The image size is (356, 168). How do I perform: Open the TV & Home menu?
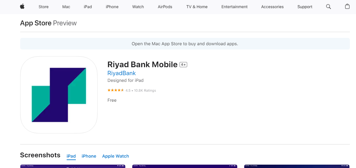(197, 7)
